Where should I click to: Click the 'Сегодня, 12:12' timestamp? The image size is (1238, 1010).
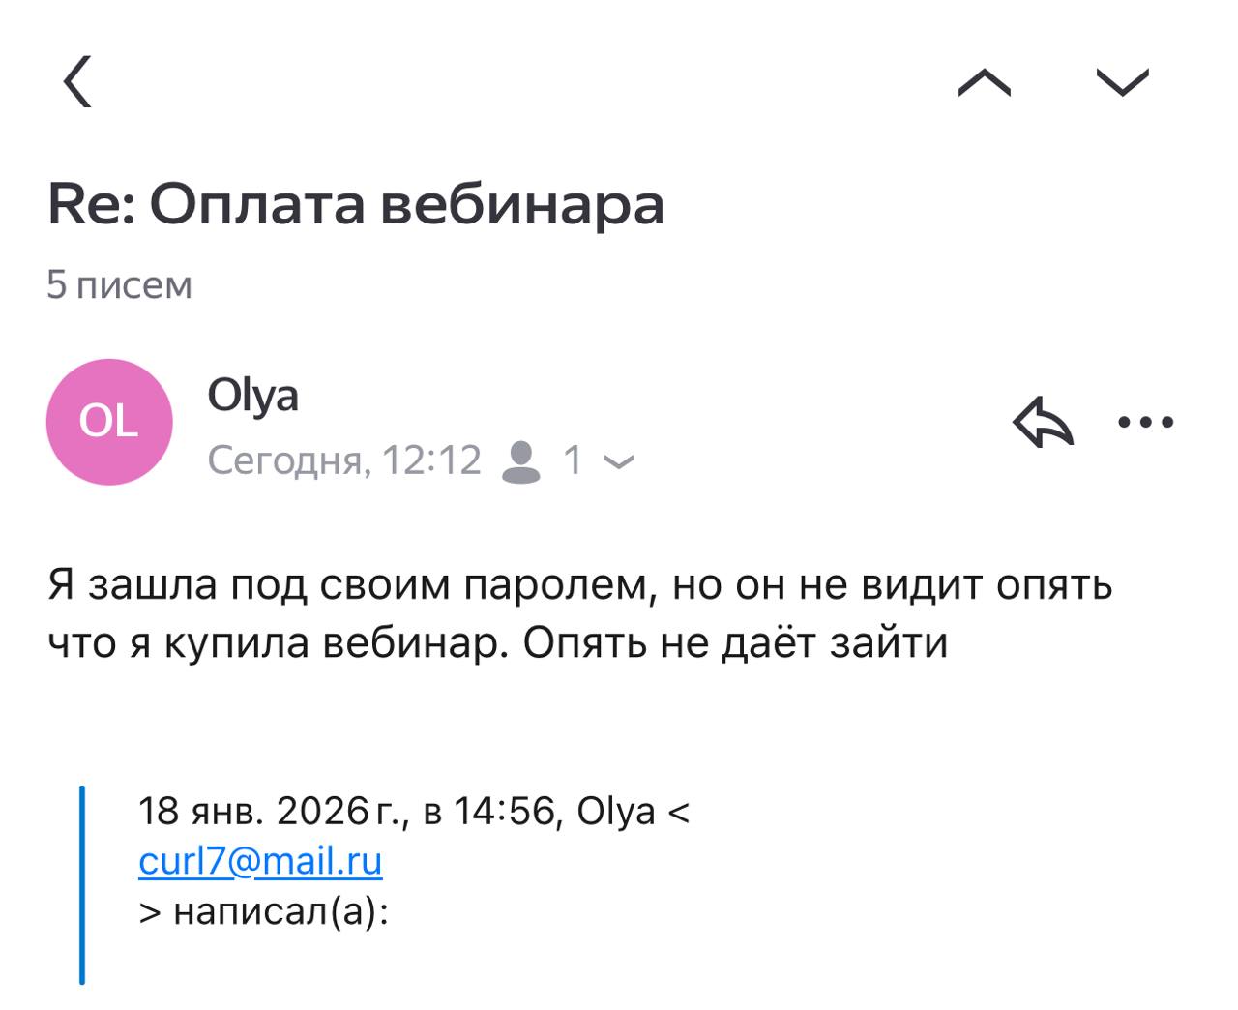(344, 460)
